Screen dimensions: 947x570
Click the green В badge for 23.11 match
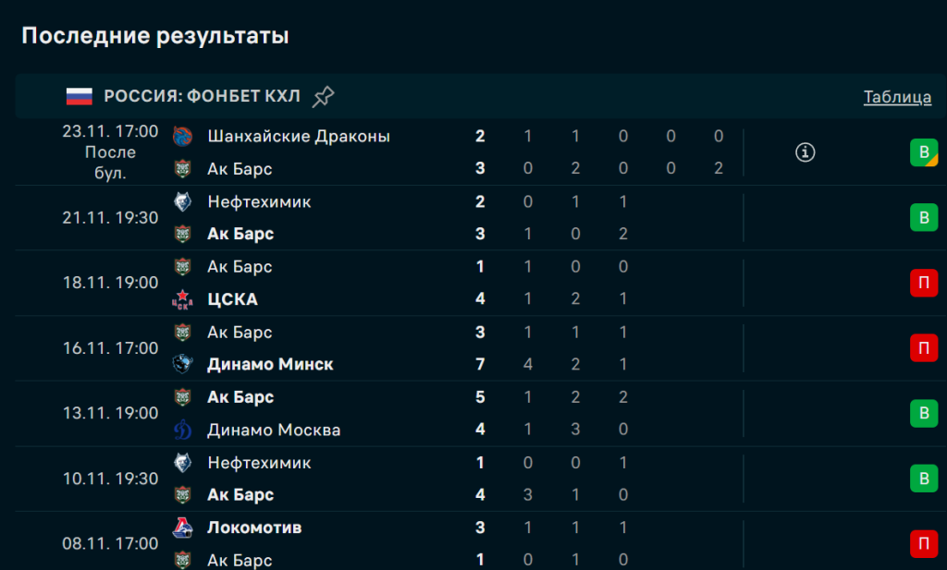point(923,152)
